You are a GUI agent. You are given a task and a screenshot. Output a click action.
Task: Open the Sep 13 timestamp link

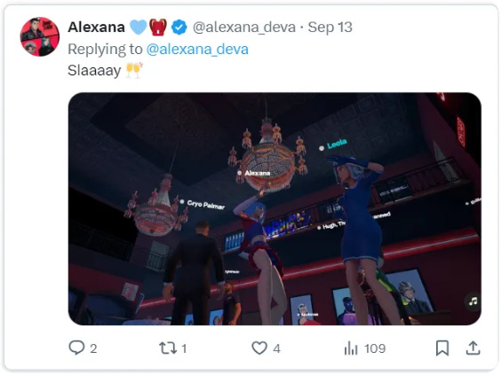(x=331, y=27)
